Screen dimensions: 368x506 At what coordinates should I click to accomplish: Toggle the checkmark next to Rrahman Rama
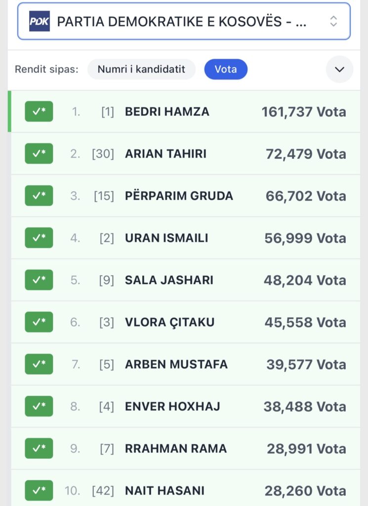(39, 448)
